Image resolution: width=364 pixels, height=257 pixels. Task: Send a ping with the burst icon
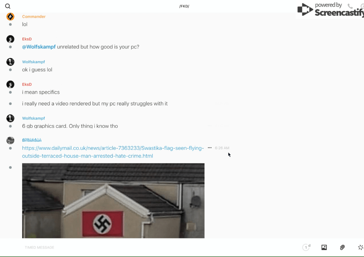tap(360, 247)
